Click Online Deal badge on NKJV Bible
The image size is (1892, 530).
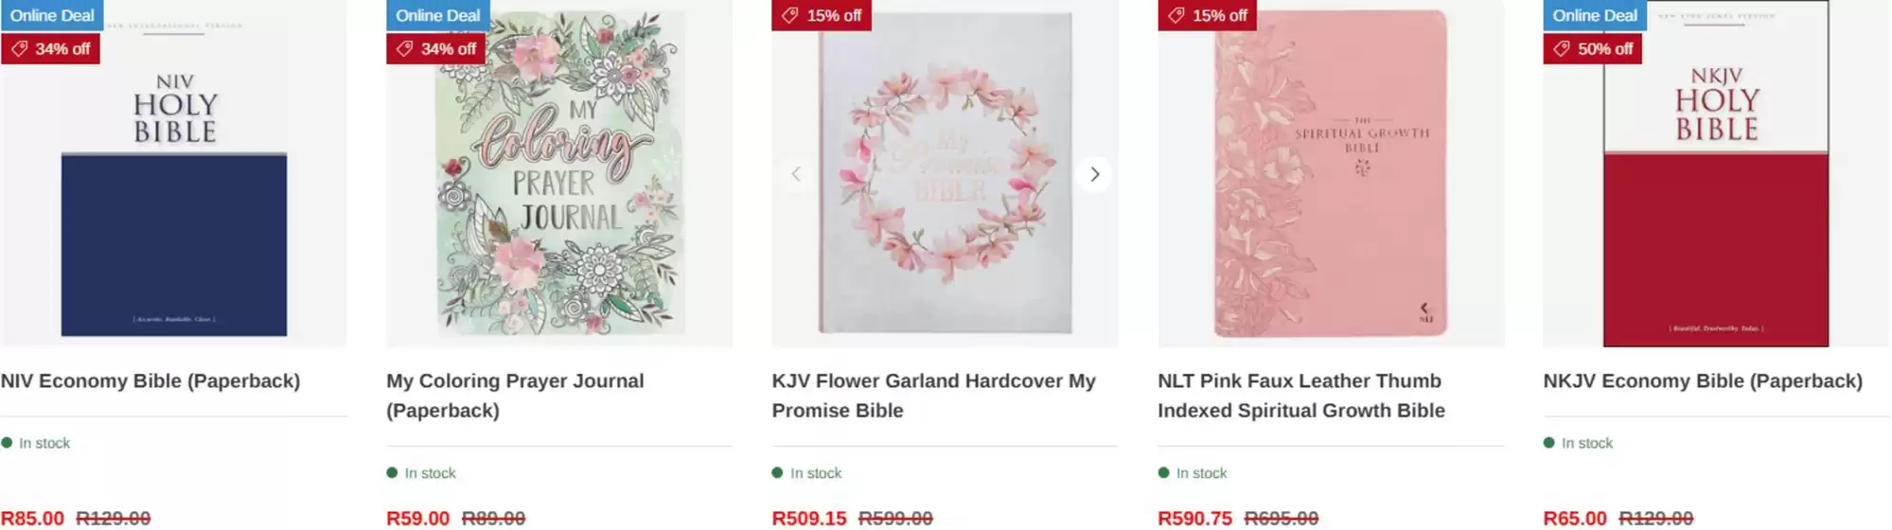tap(1595, 15)
